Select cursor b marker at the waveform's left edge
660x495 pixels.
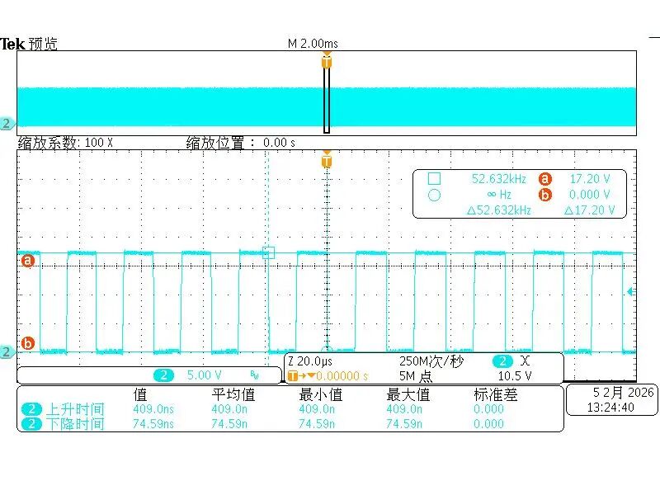tap(28, 343)
